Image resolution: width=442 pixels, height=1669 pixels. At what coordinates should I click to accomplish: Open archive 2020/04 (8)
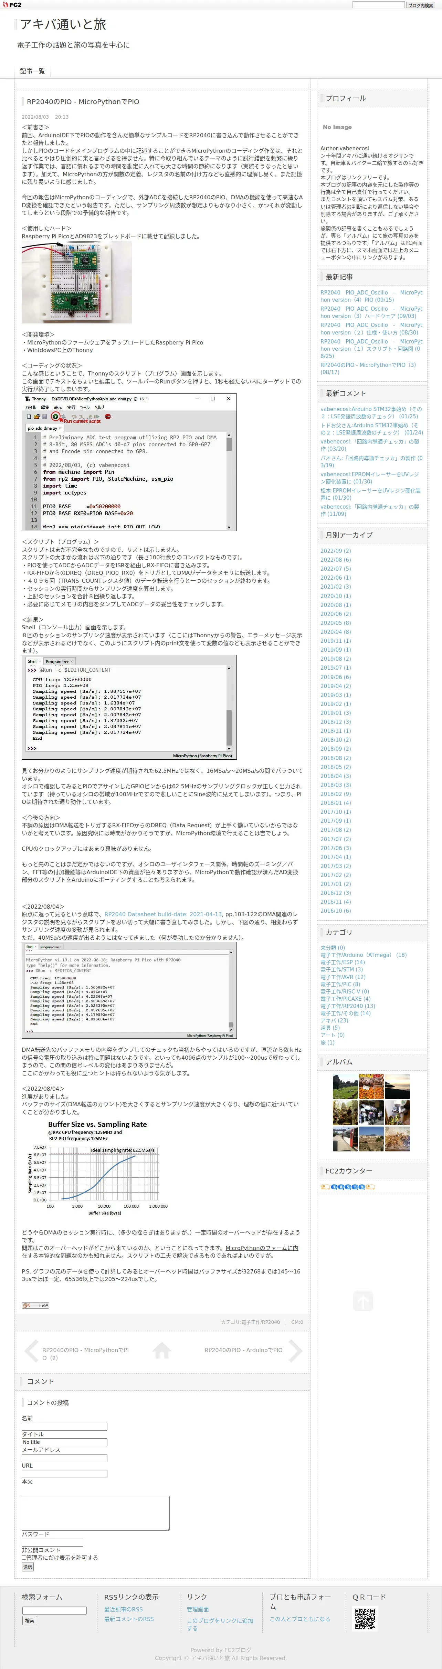pyautogui.click(x=335, y=632)
